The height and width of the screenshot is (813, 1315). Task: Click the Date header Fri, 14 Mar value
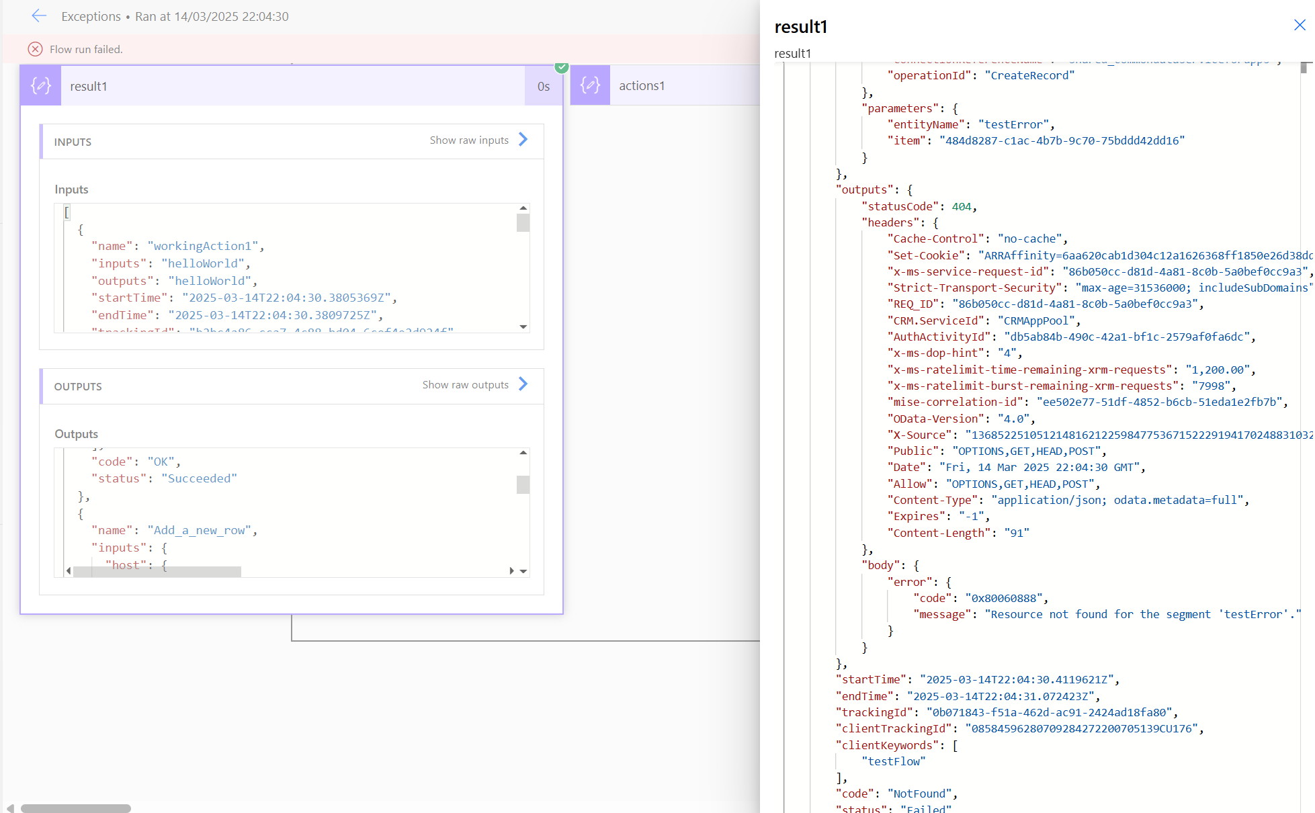click(x=1039, y=467)
